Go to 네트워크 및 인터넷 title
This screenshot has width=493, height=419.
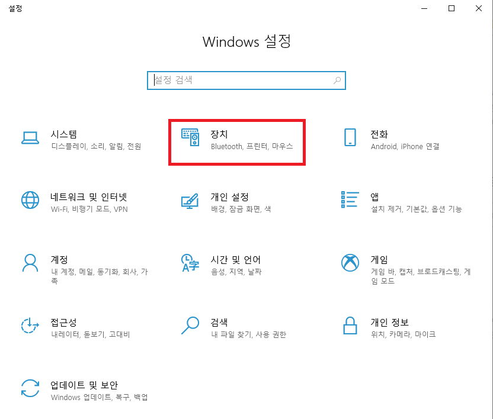tap(89, 197)
